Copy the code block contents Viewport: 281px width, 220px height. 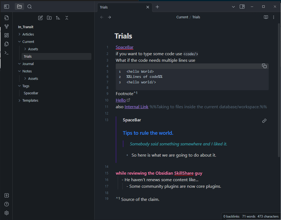click(x=264, y=66)
